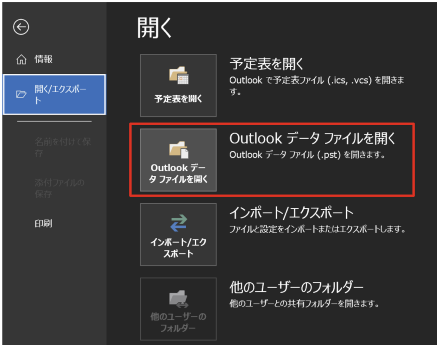The height and width of the screenshot is (345, 437).
Task: Click the home icon beside 情報
Action: [21, 60]
